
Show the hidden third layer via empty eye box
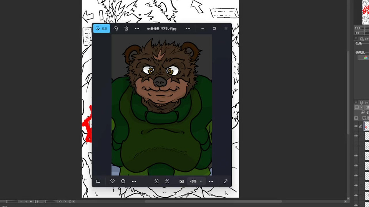tap(356, 146)
